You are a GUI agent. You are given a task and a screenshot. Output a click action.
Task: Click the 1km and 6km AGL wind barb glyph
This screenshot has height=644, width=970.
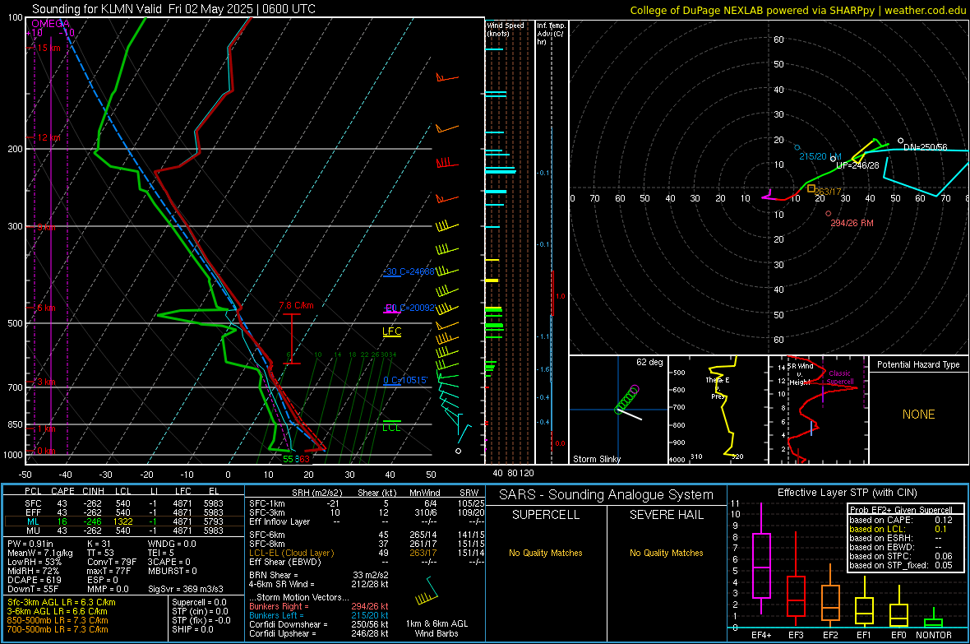tap(427, 591)
